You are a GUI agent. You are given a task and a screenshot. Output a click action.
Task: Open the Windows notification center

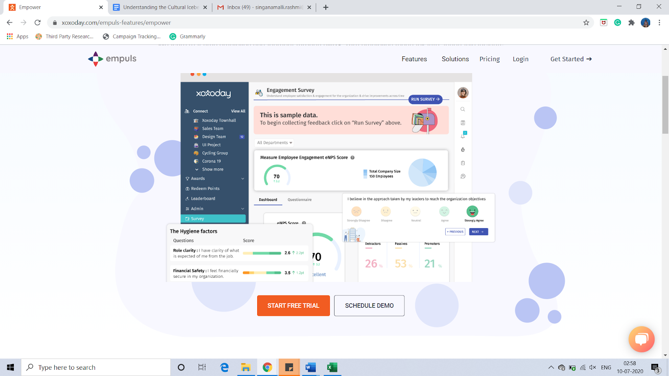[x=655, y=368]
